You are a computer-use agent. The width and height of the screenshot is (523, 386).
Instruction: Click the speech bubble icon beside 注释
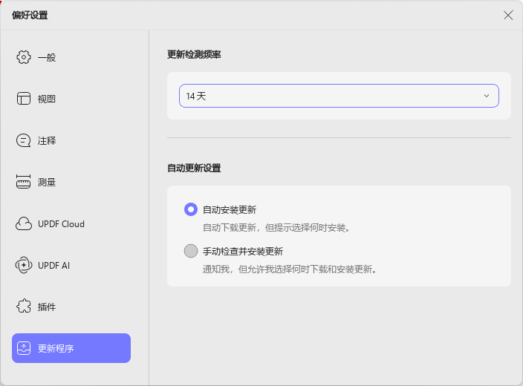coord(23,140)
